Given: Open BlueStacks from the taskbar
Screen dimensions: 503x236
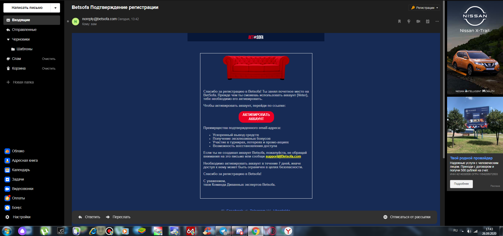Looking at the screenshot, I should (x=142, y=231).
